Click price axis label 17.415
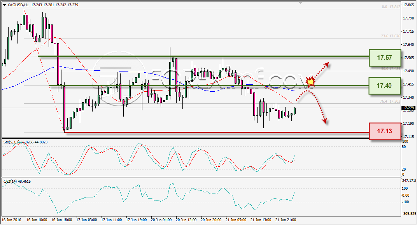 (408, 84)
